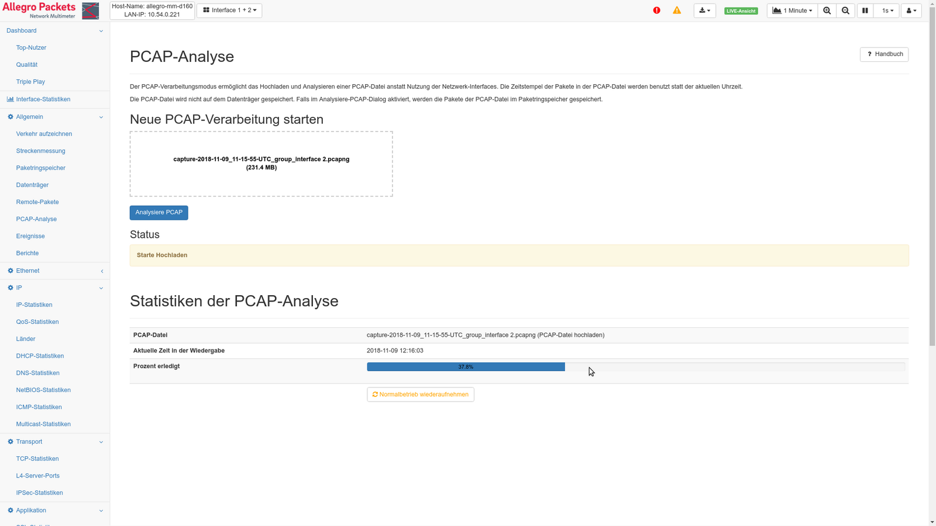Open the 1 Minute time range dropdown

click(x=792, y=11)
